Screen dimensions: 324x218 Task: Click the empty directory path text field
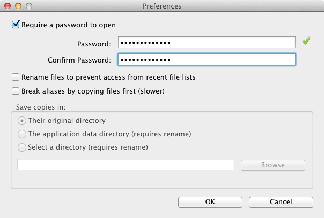coord(126,165)
